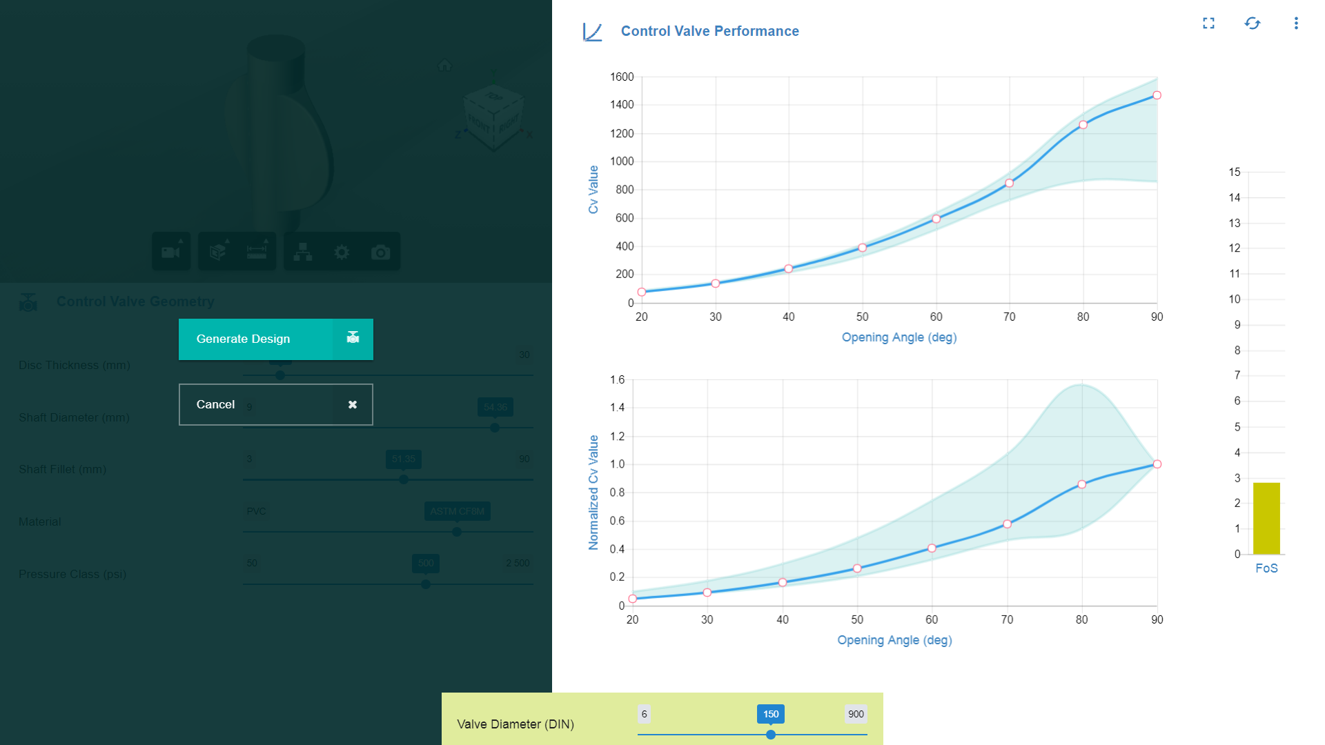Image resolution: width=1325 pixels, height=745 pixels.
Task: Click the hierarchy/tree icon in toolbar
Action: point(302,253)
